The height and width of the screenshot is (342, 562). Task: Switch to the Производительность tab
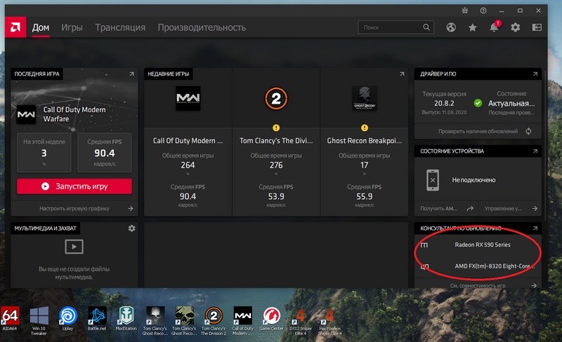point(202,27)
